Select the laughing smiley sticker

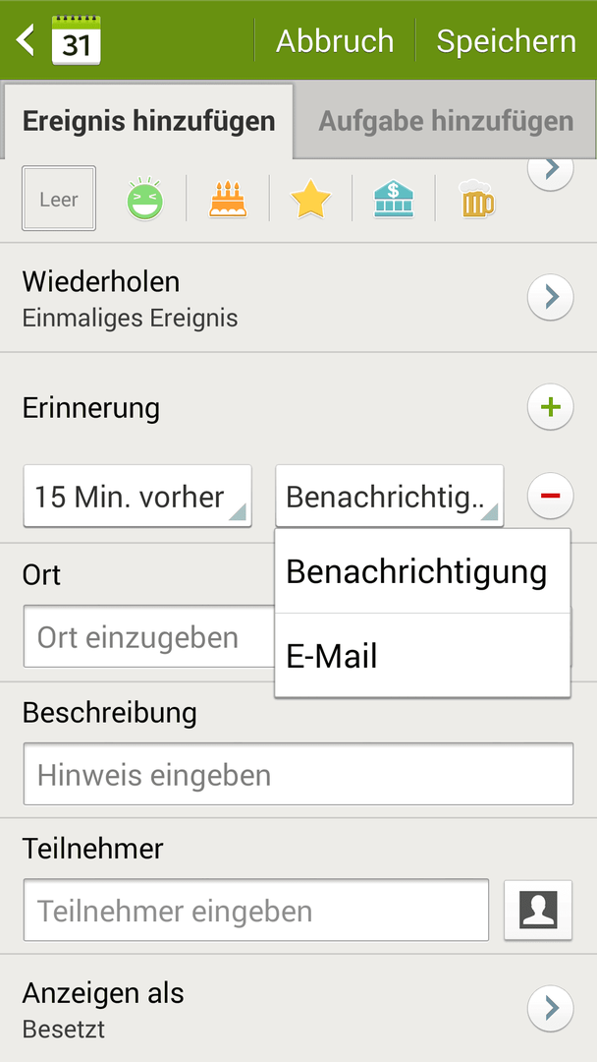(144, 200)
